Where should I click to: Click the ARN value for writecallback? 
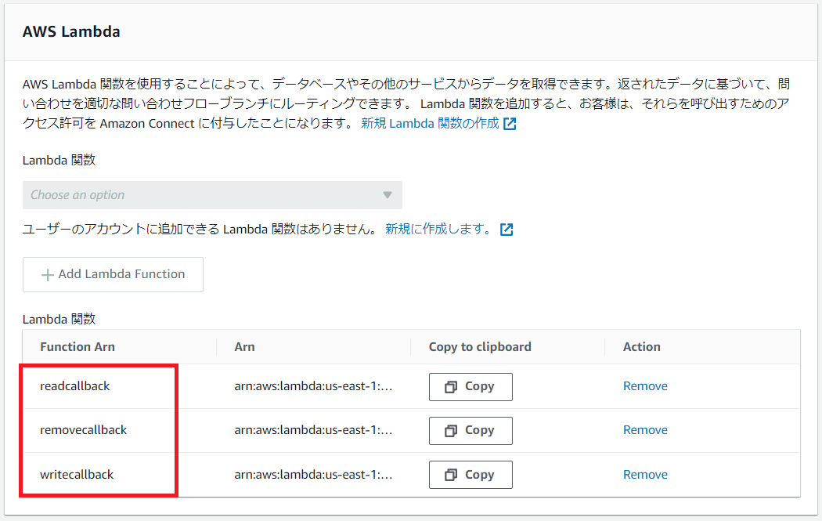click(x=313, y=475)
